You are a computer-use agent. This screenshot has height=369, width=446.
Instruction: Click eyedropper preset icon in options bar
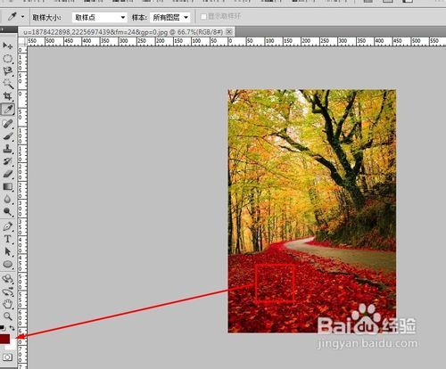click(12, 17)
